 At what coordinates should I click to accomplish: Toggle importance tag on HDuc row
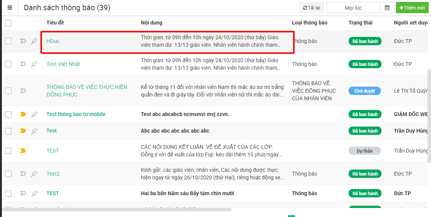tap(23, 41)
